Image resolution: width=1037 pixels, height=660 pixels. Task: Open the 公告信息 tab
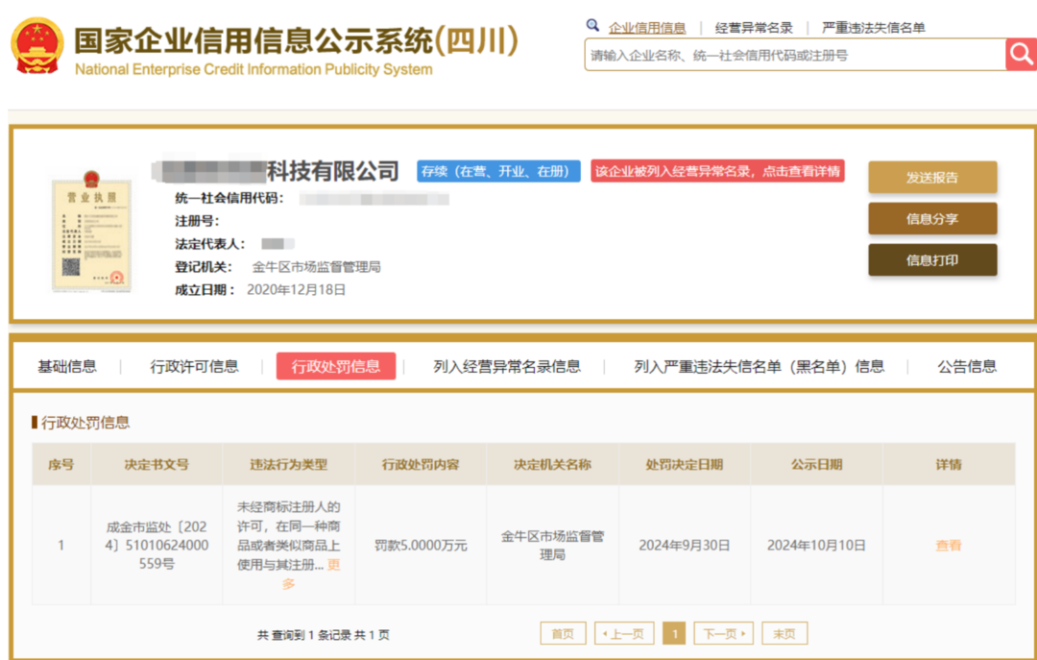point(966,366)
